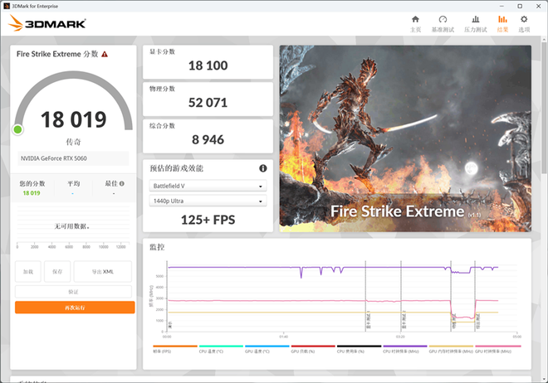Go to the 主页 home icon
The image size is (548, 383).
click(x=415, y=24)
